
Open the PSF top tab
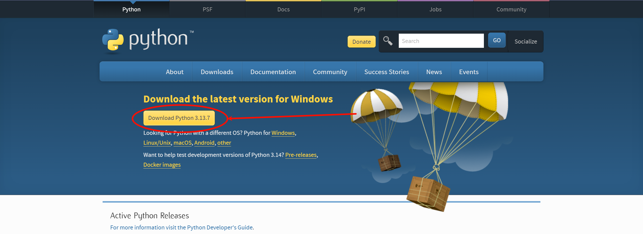point(207,9)
